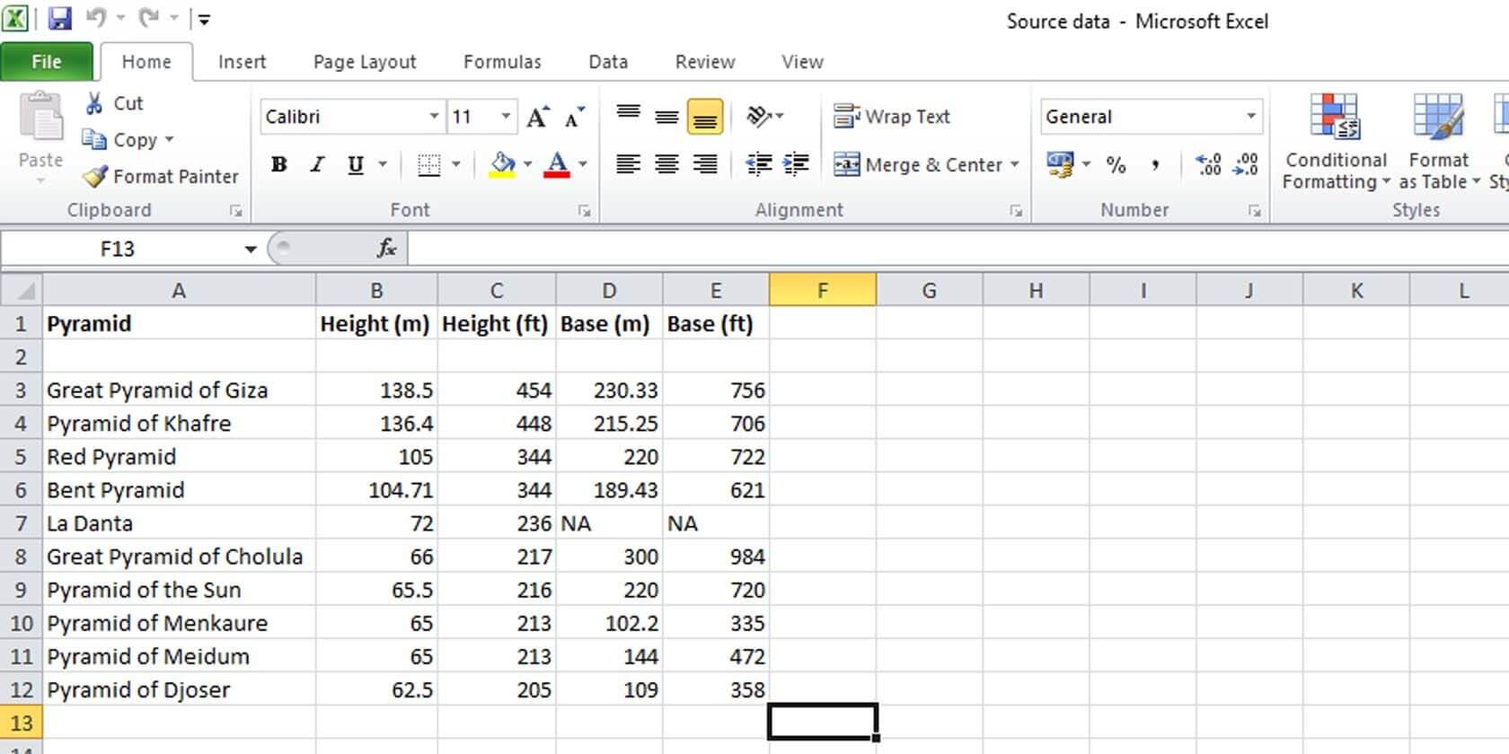Click Decrease Font Size icon

tap(574, 117)
